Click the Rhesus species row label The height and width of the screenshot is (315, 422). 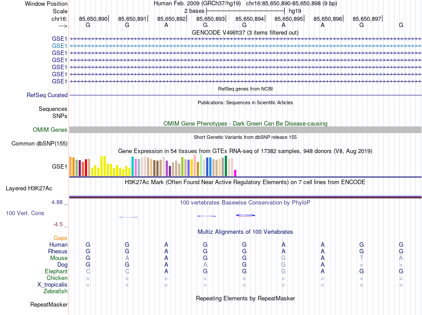[x=58, y=251]
